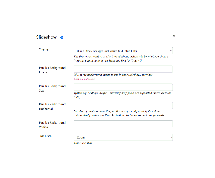Click the Slideshow dialog title

46,37
